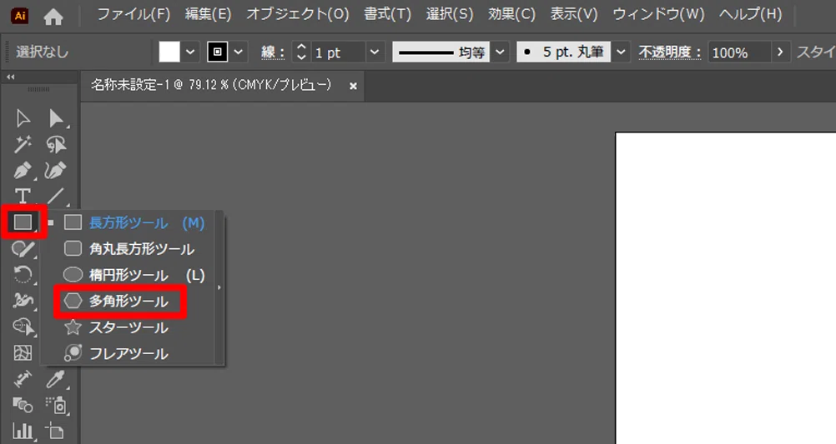The image size is (836, 444).
Task: Open the 表示(V) menu
Action: (x=574, y=14)
